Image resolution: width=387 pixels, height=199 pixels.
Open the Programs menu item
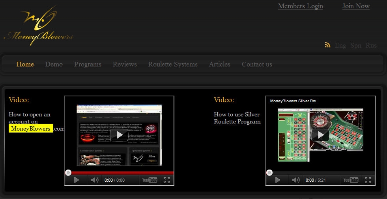(88, 64)
